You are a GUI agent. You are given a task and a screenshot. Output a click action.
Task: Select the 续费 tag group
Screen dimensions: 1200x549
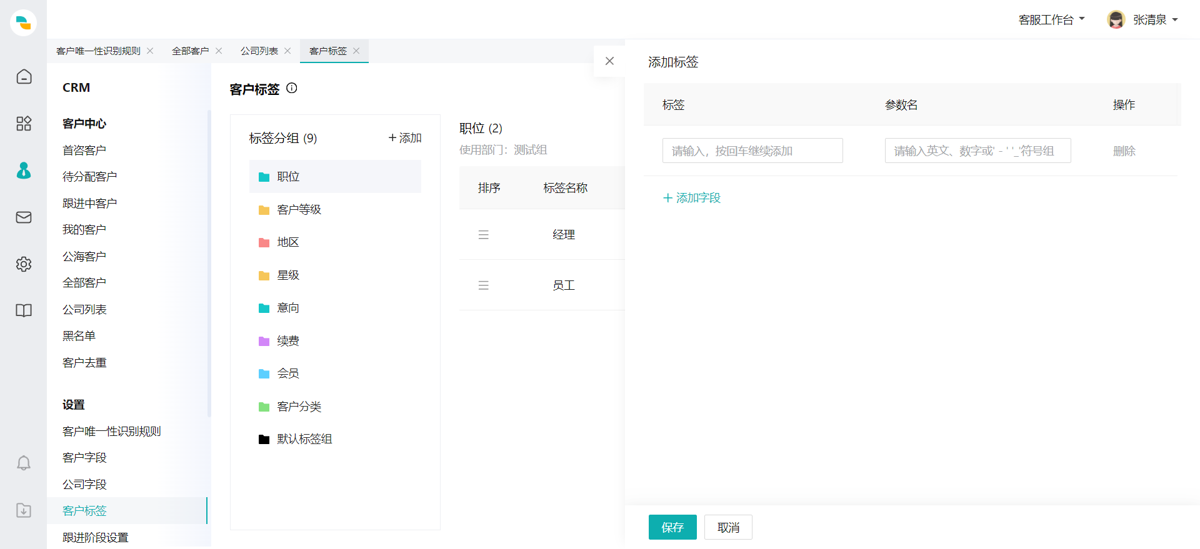pos(335,340)
